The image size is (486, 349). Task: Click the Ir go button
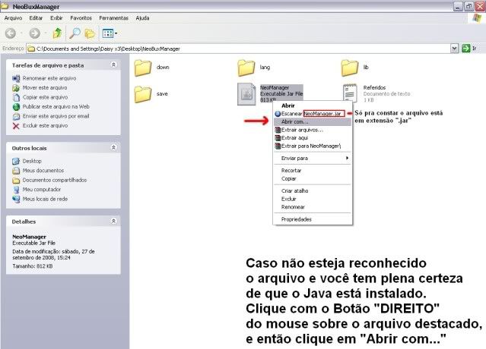pos(469,49)
